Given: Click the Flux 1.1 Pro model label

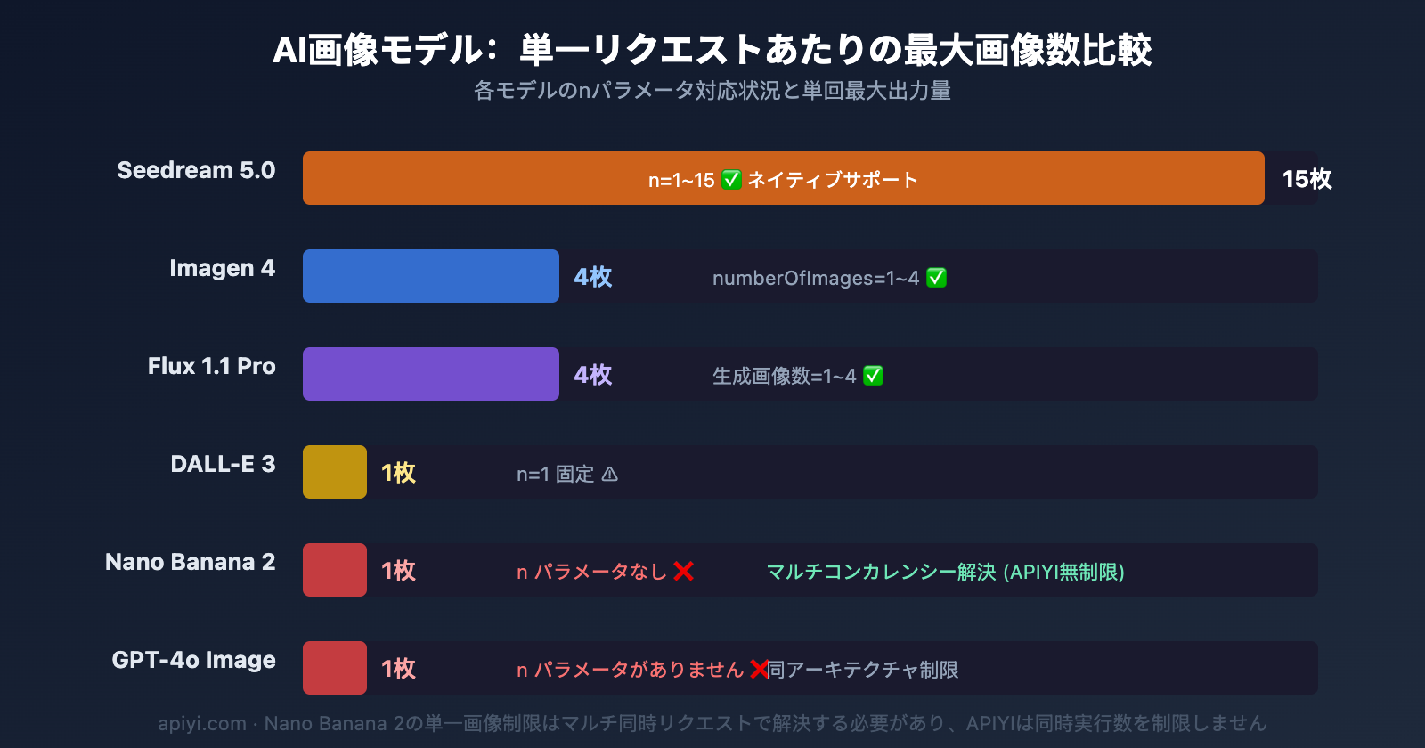Looking at the screenshot, I should click(211, 366).
